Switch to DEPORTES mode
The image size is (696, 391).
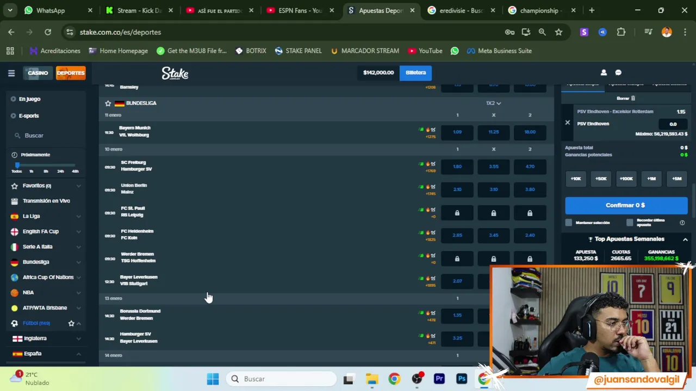[71, 73]
